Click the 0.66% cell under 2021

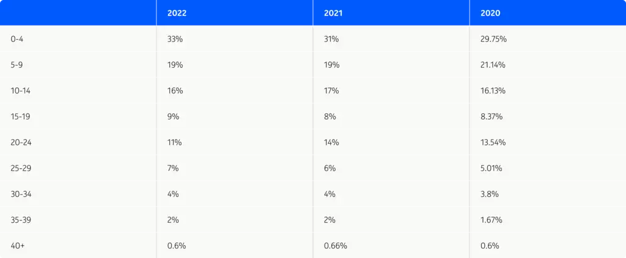point(336,246)
